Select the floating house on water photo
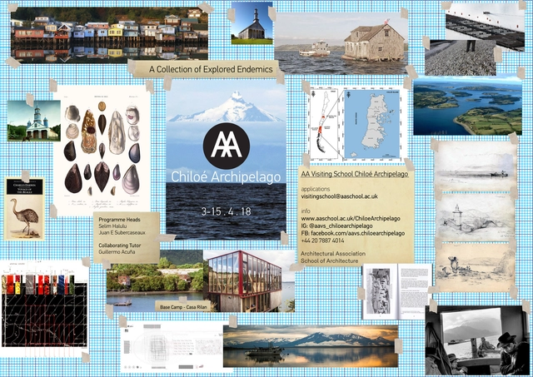The height and width of the screenshot is (377, 533). coord(341,43)
